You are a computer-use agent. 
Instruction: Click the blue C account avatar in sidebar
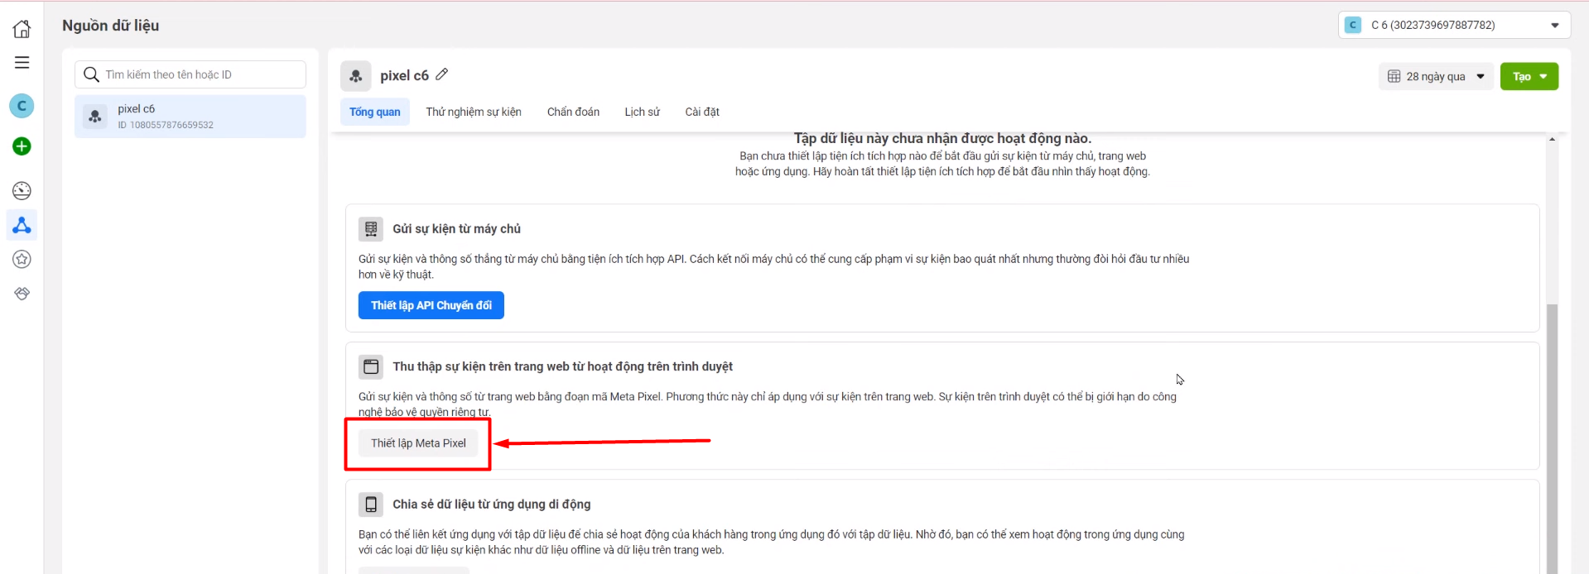pos(22,106)
